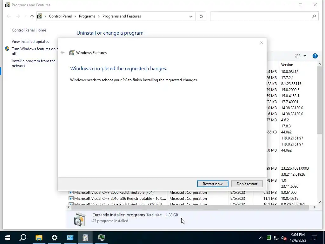Viewport: 325px width, 244px height.
Task: Click the network tray icon
Action: coord(276,238)
